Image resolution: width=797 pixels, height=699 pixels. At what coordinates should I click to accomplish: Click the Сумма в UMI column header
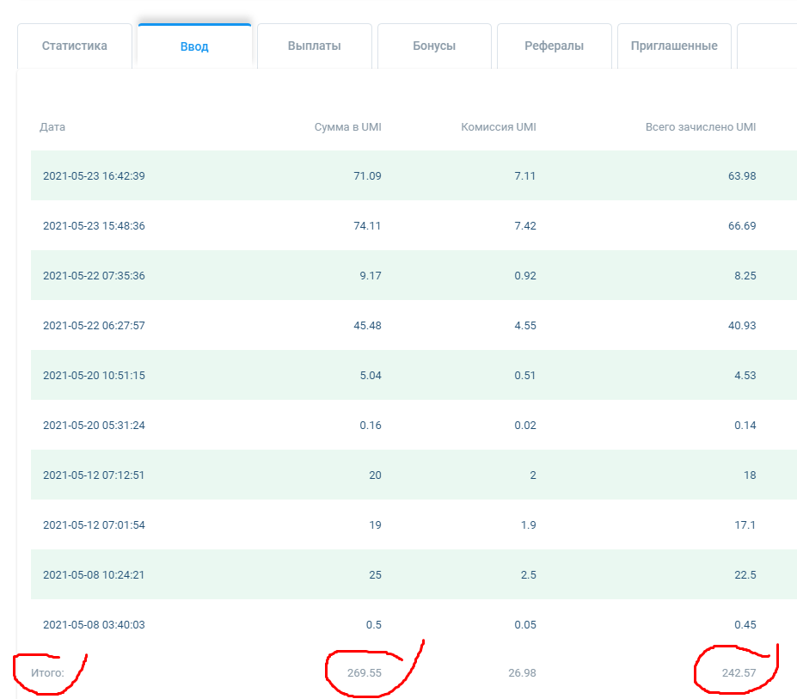[347, 127]
